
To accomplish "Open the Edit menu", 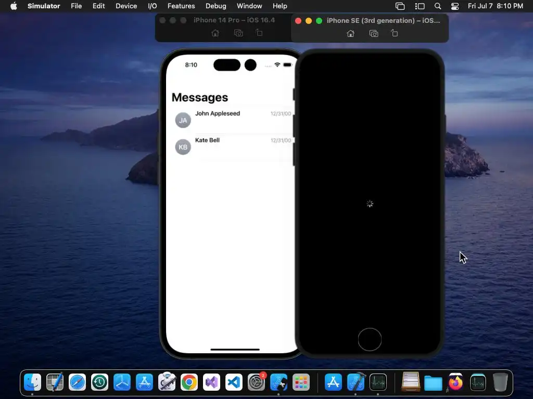I will point(98,6).
